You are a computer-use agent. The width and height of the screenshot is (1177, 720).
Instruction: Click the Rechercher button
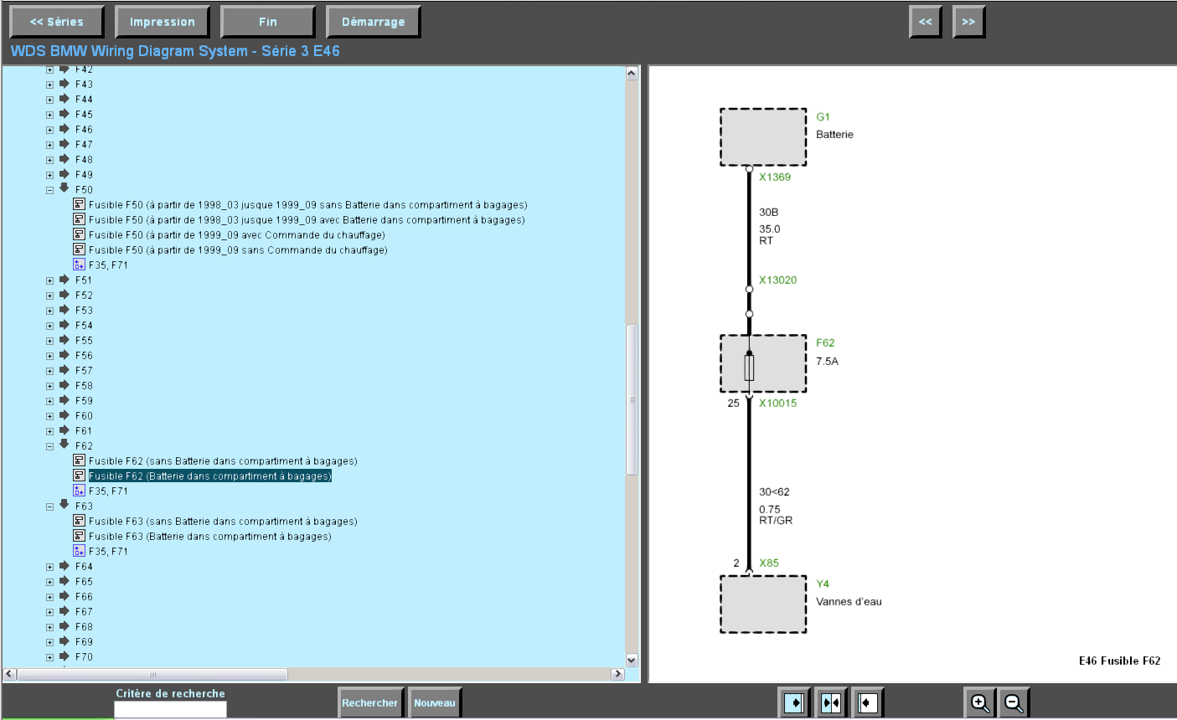[370, 702]
